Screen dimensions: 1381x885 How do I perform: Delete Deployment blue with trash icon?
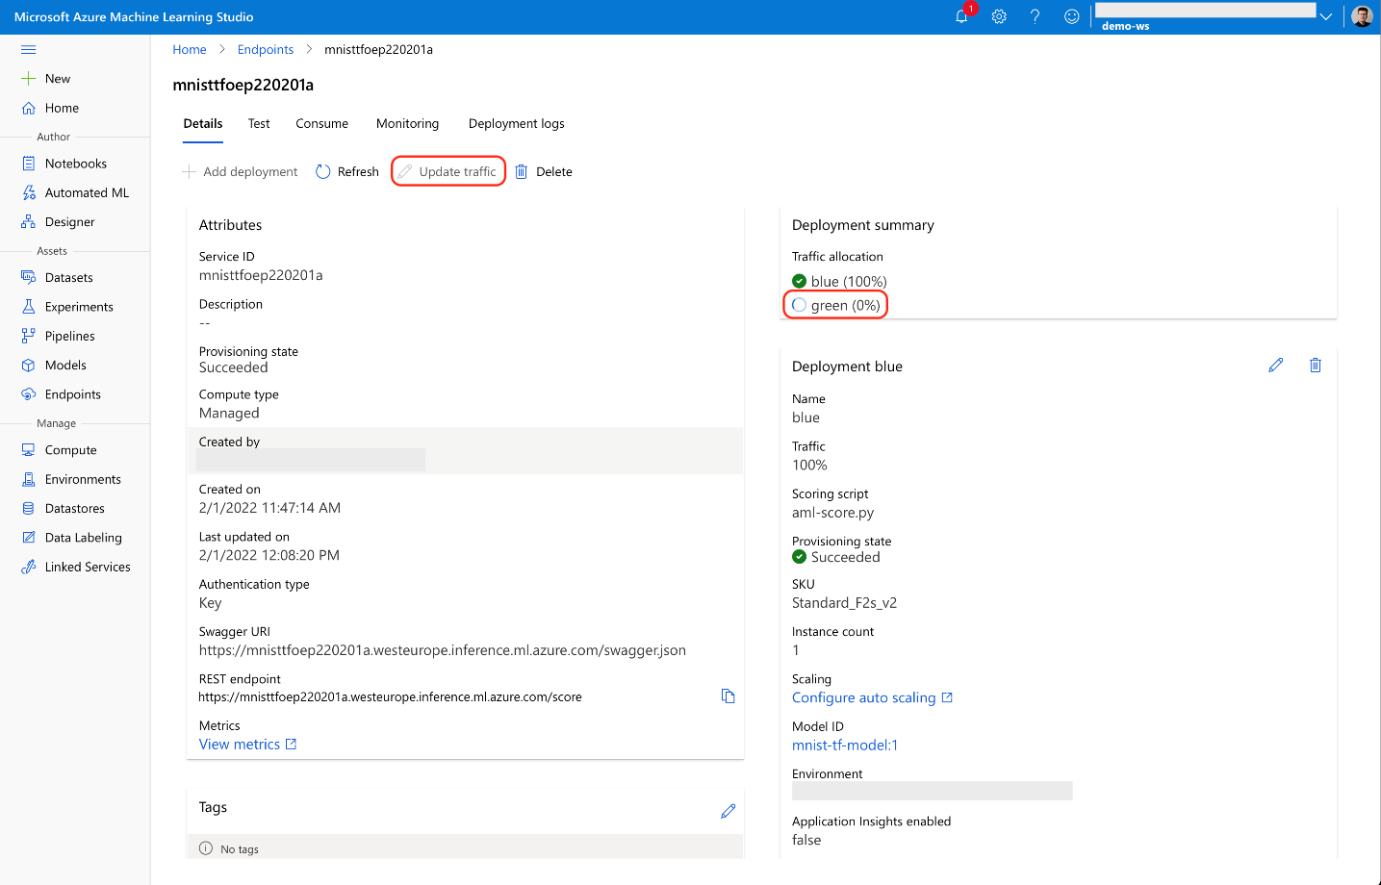click(x=1316, y=366)
